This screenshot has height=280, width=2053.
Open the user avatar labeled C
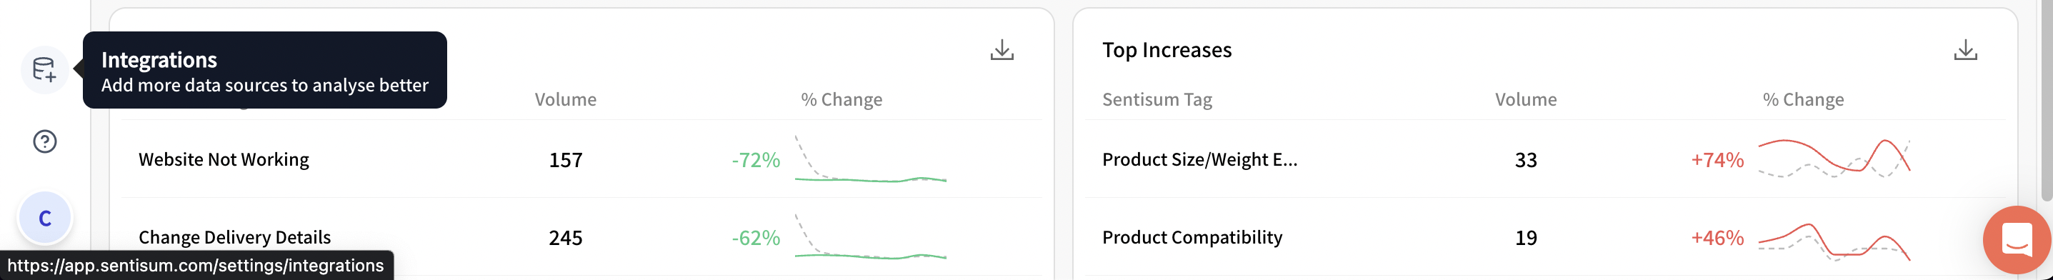[x=46, y=218]
